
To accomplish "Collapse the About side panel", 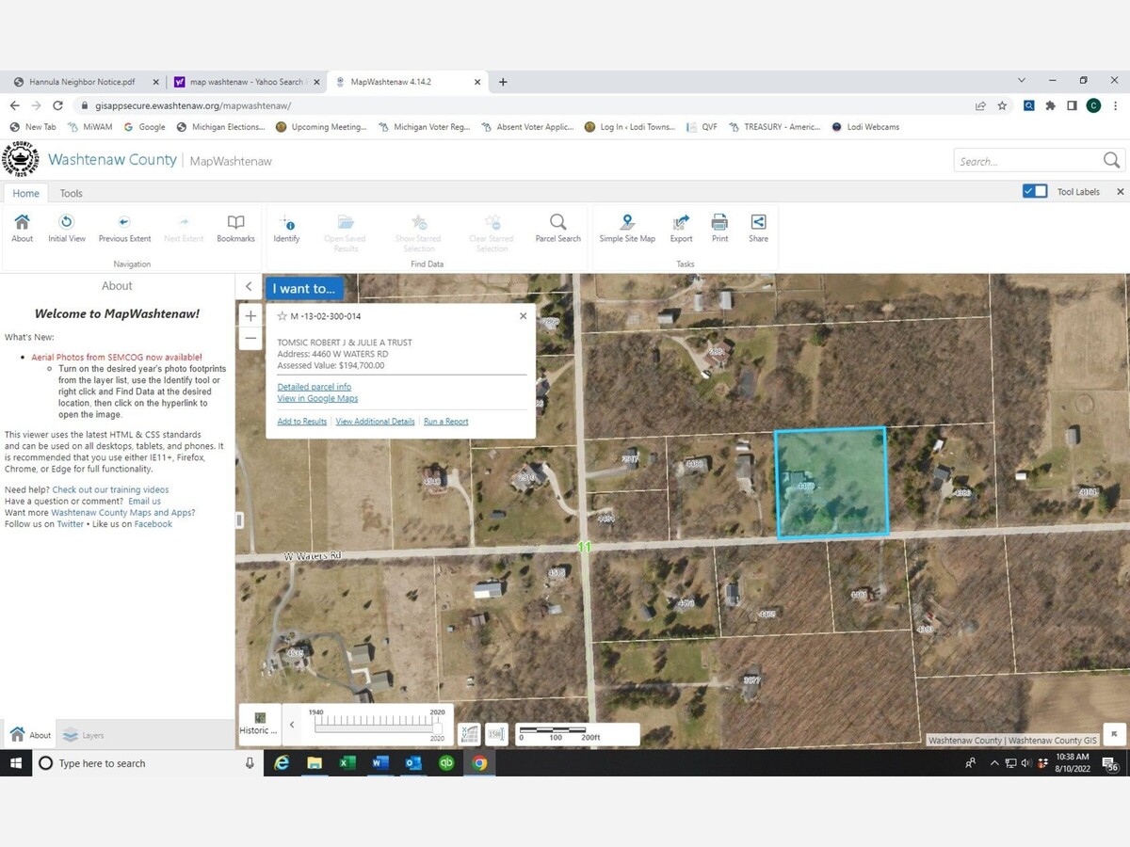I will coord(249,287).
